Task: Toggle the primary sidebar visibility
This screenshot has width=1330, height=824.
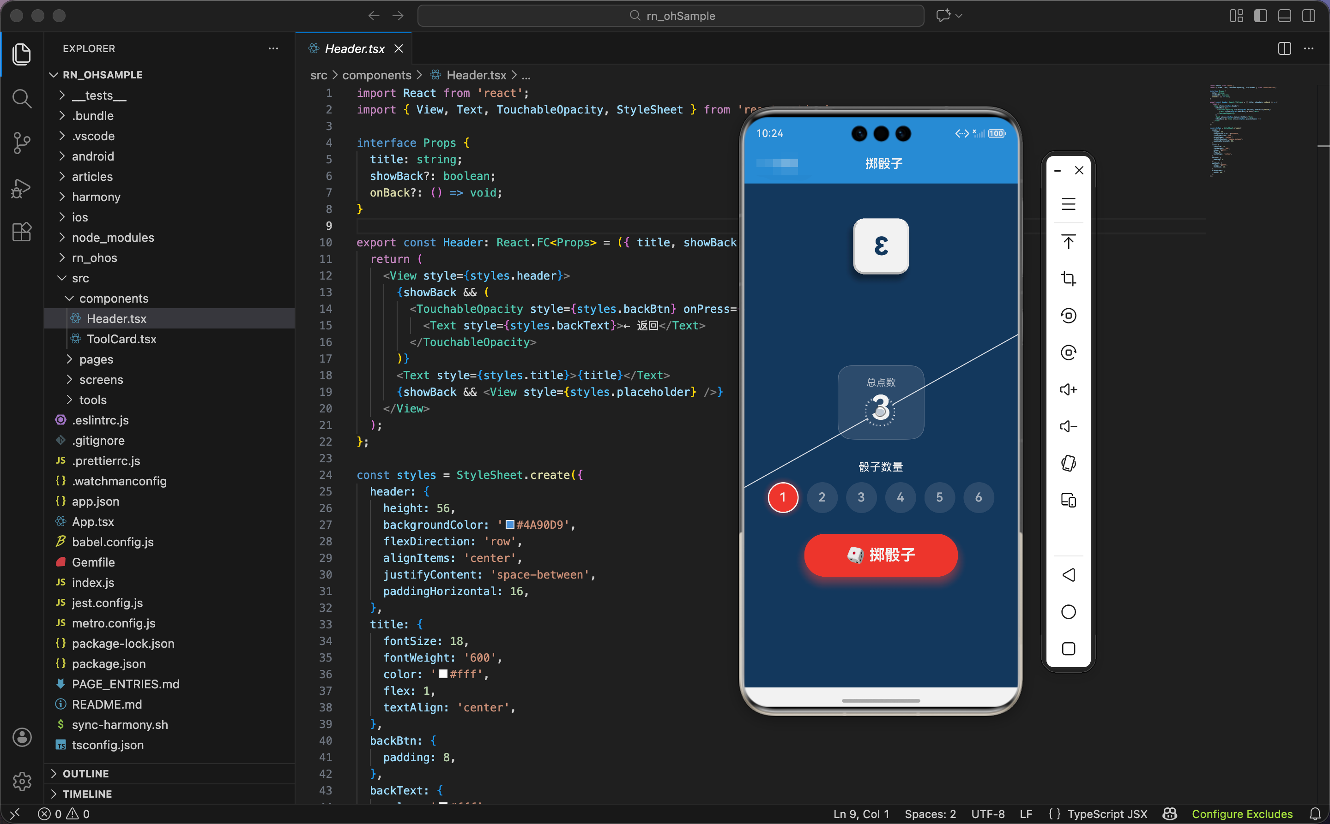Action: [1260, 16]
